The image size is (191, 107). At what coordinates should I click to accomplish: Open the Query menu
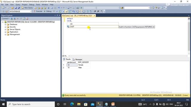click(x=18, y=5)
